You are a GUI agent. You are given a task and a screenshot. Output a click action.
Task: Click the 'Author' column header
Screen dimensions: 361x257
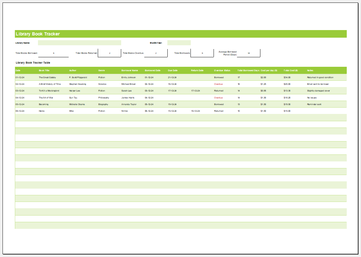73,71
